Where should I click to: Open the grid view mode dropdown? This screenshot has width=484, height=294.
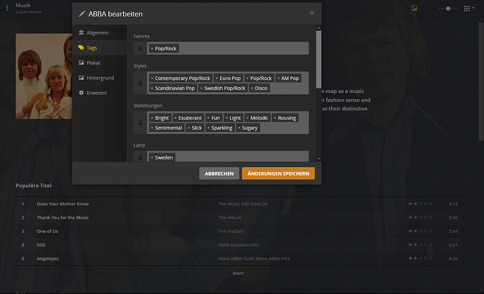point(469,8)
